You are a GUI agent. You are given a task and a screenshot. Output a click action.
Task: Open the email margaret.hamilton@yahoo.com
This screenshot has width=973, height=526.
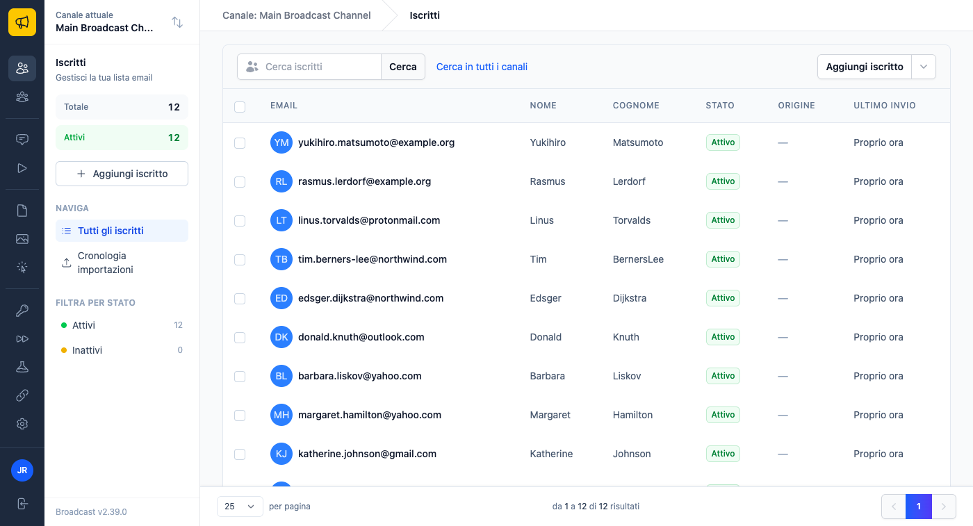click(x=370, y=415)
